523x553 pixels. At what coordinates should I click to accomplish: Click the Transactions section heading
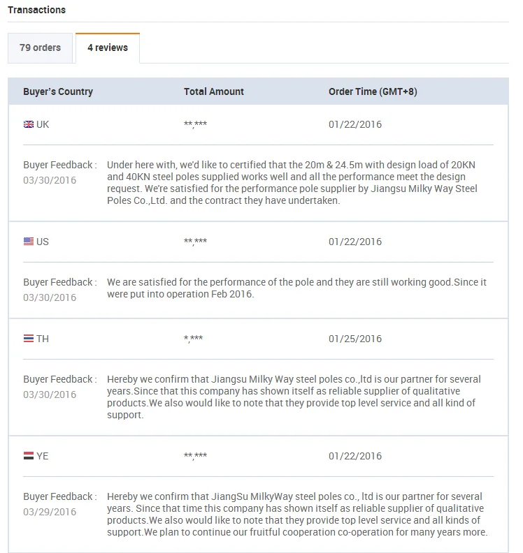36,10
